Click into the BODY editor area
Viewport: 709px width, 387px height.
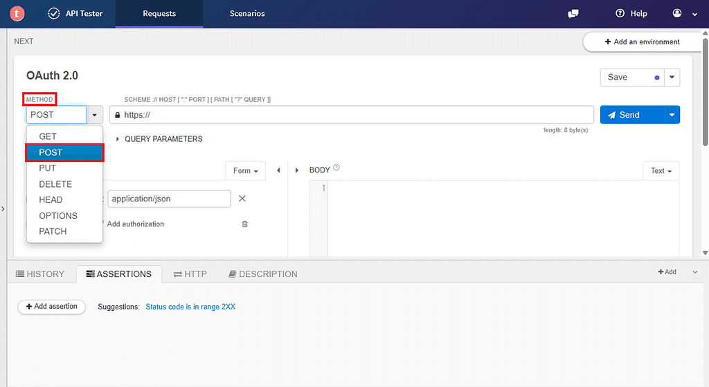coord(503,219)
